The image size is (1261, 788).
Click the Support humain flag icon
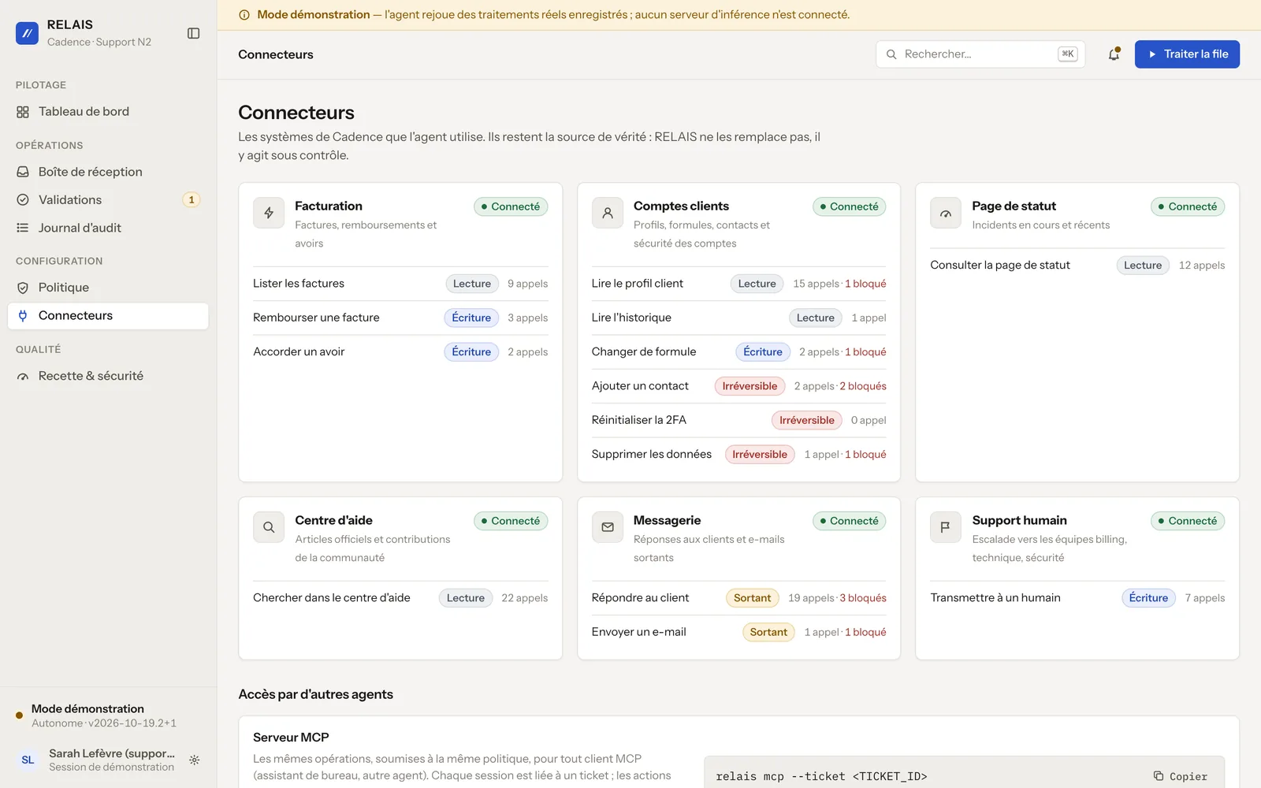click(946, 527)
